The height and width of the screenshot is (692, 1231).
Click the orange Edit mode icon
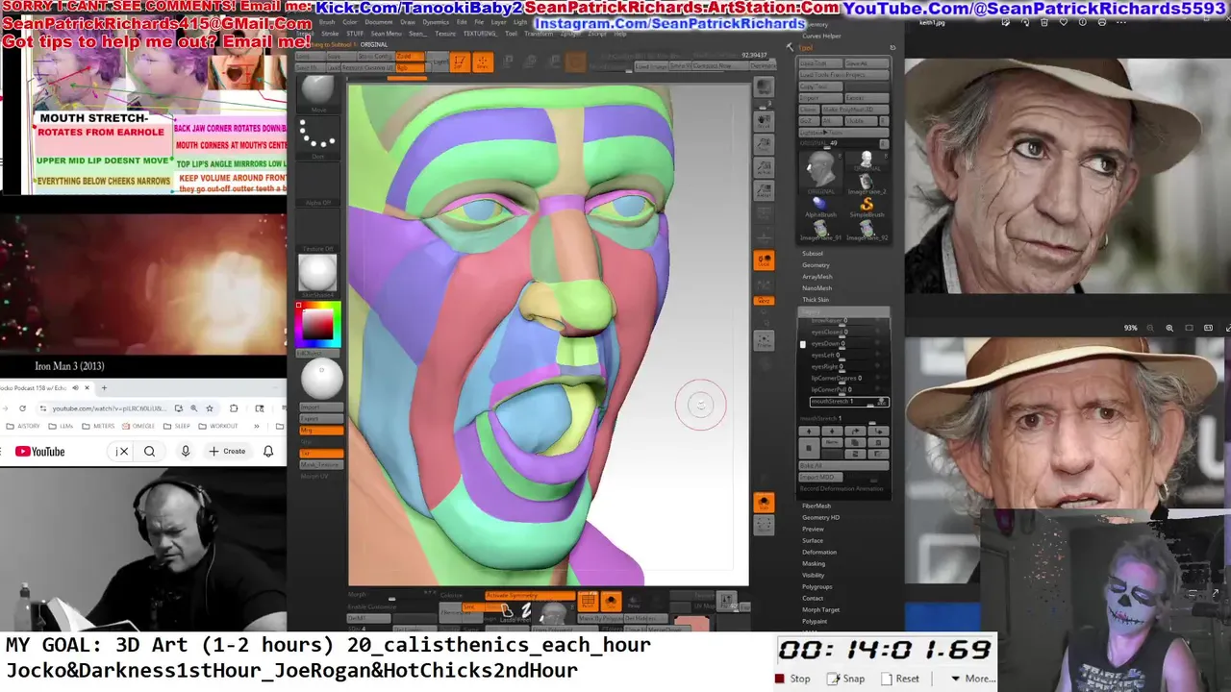(x=460, y=62)
